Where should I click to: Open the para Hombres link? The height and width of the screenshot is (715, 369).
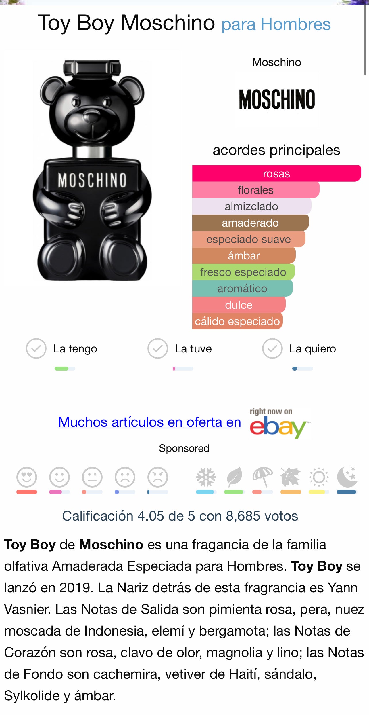[x=276, y=24]
